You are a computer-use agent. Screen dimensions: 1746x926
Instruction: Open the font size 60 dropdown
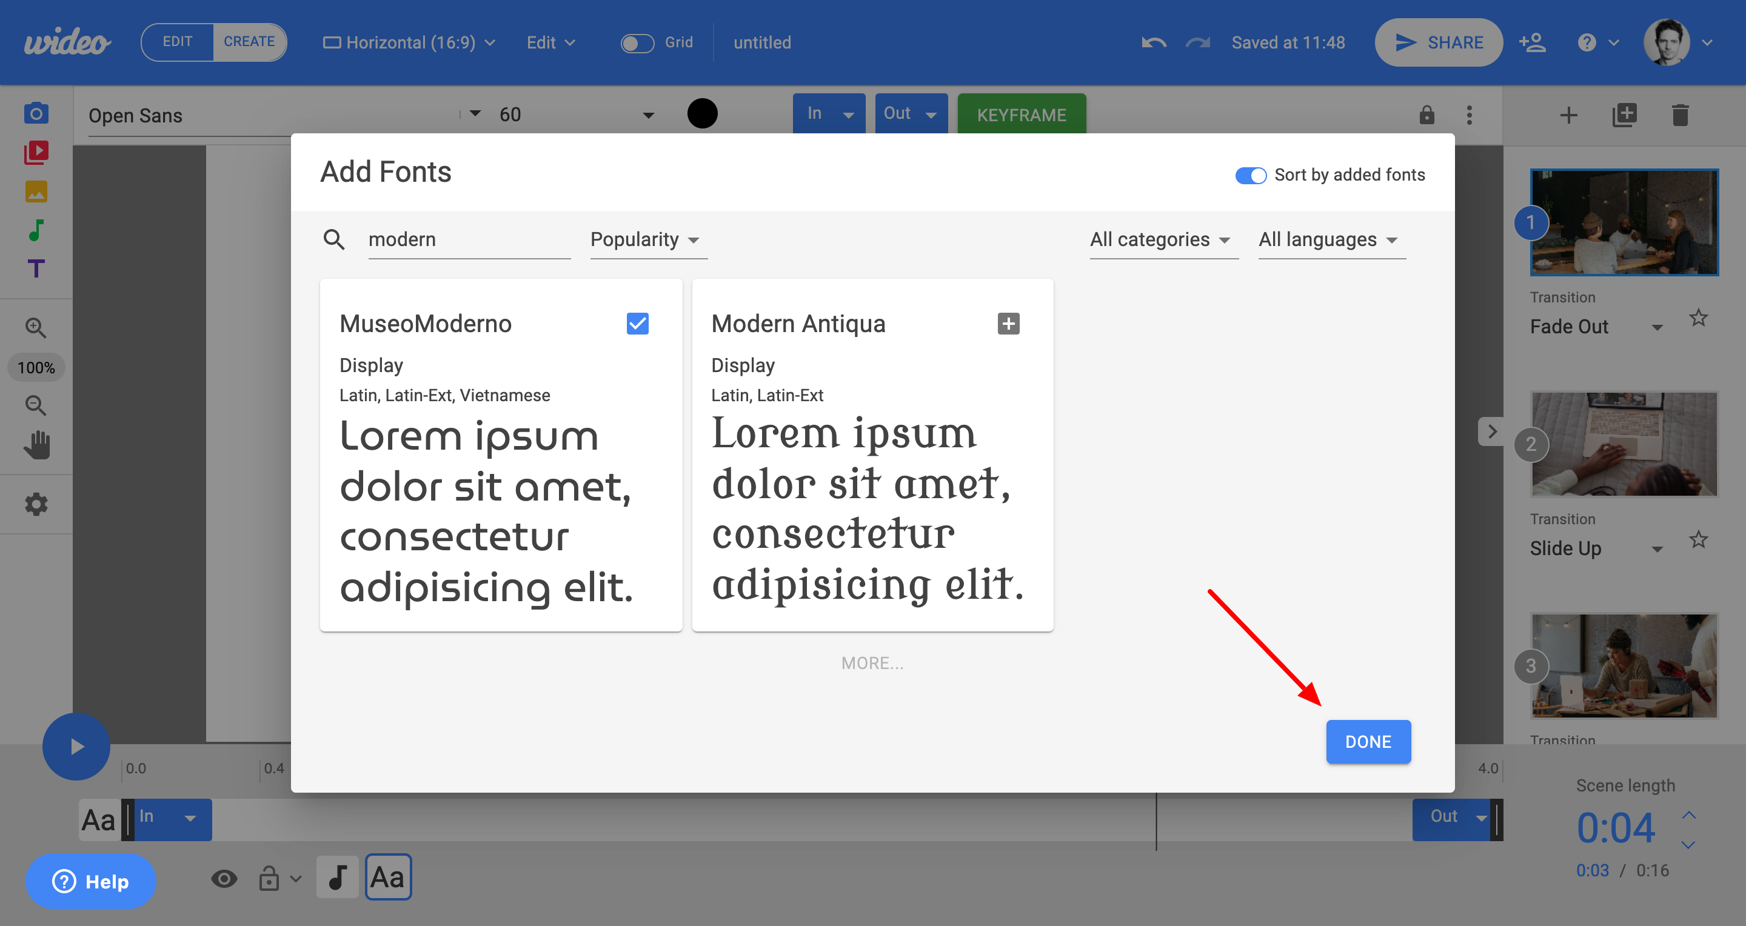(x=577, y=115)
